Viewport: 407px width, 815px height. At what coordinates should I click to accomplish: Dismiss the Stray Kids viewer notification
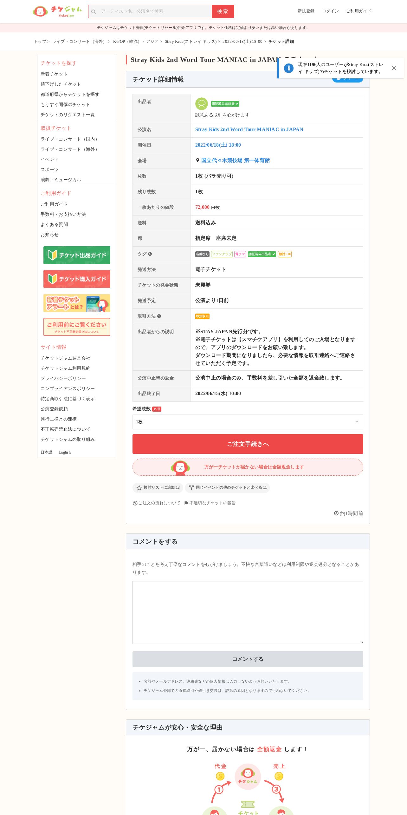(394, 68)
